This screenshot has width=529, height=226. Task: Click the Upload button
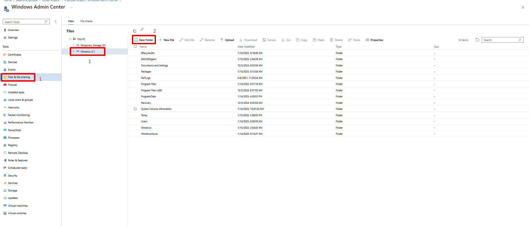(227, 40)
